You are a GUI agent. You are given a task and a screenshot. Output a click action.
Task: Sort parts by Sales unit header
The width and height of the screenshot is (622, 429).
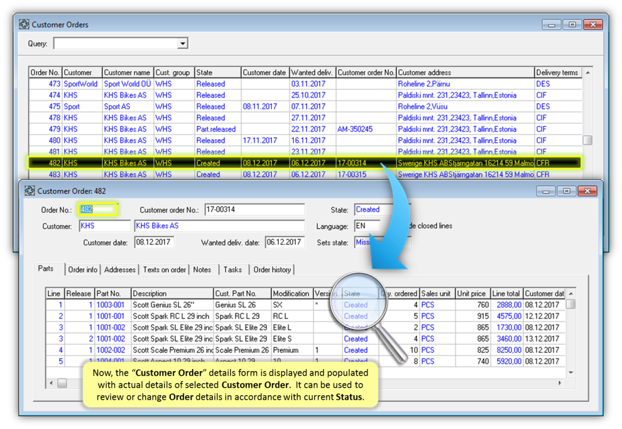(x=437, y=293)
